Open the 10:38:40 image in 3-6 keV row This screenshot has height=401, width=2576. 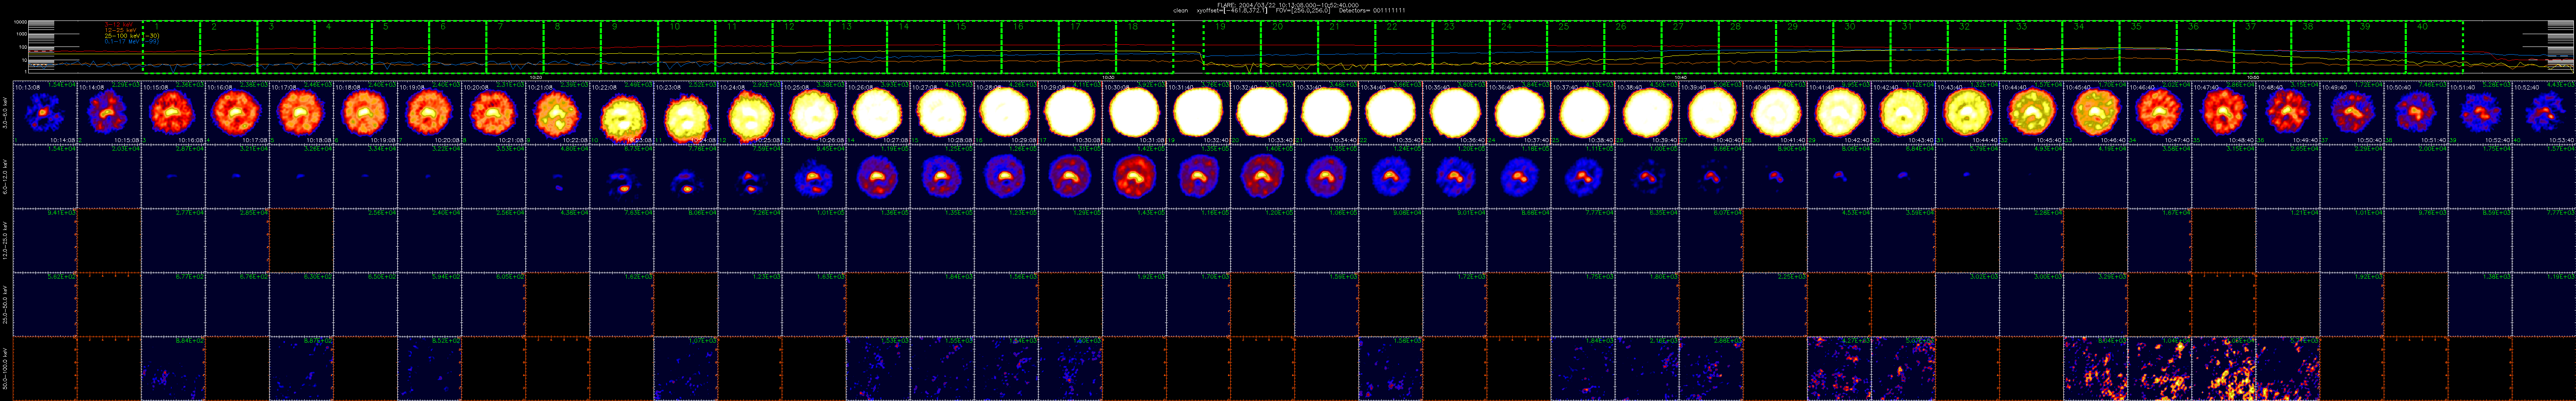pyautogui.click(x=1647, y=113)
